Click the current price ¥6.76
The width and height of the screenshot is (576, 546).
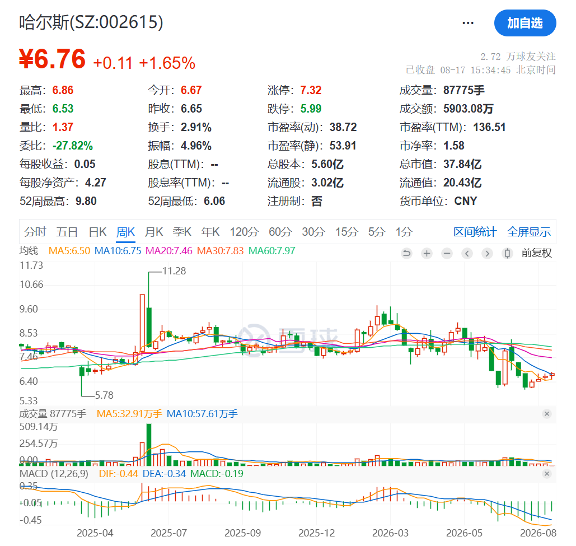[x=53, y=59]
